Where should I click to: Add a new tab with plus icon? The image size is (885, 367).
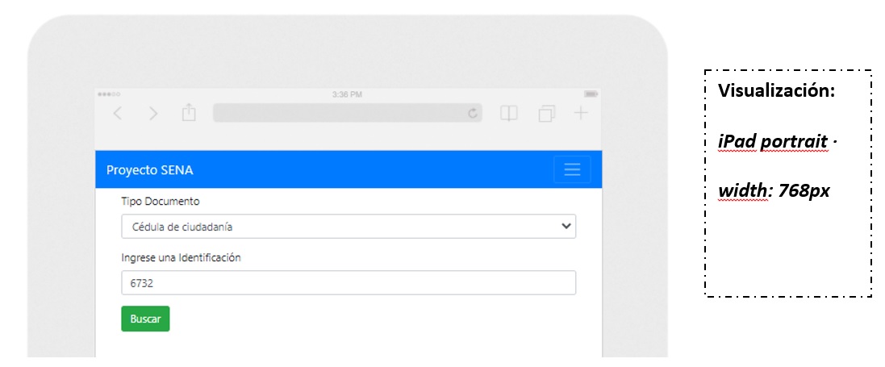pos(581,113)
